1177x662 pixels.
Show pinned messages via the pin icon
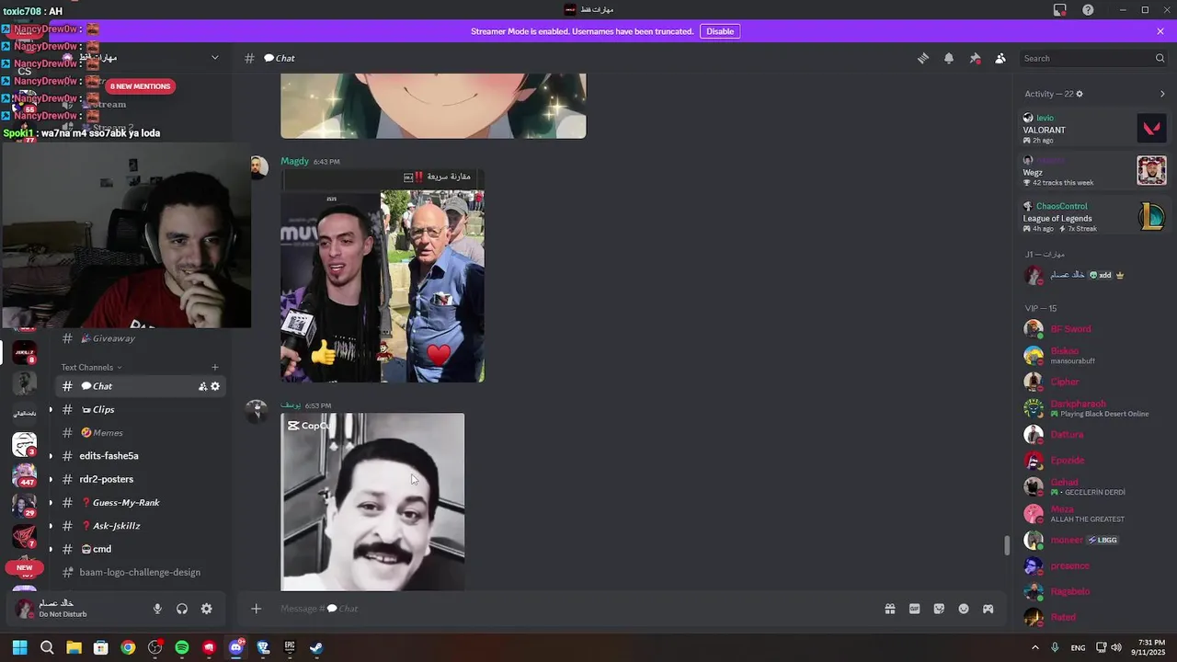click(975, 58)
